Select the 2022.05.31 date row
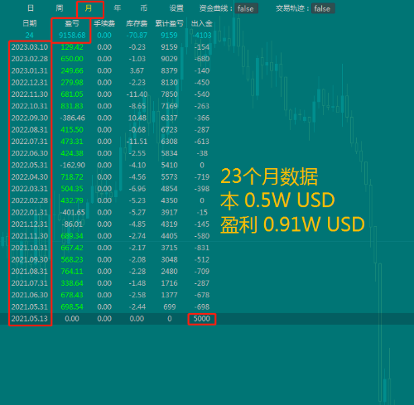Screen dimensions: 414x405 point(30,166)
